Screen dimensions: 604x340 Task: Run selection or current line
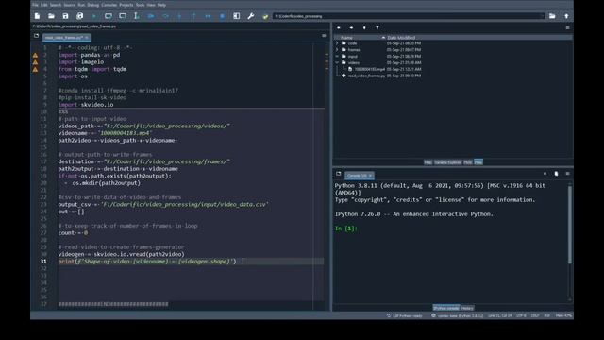[136, 16]
